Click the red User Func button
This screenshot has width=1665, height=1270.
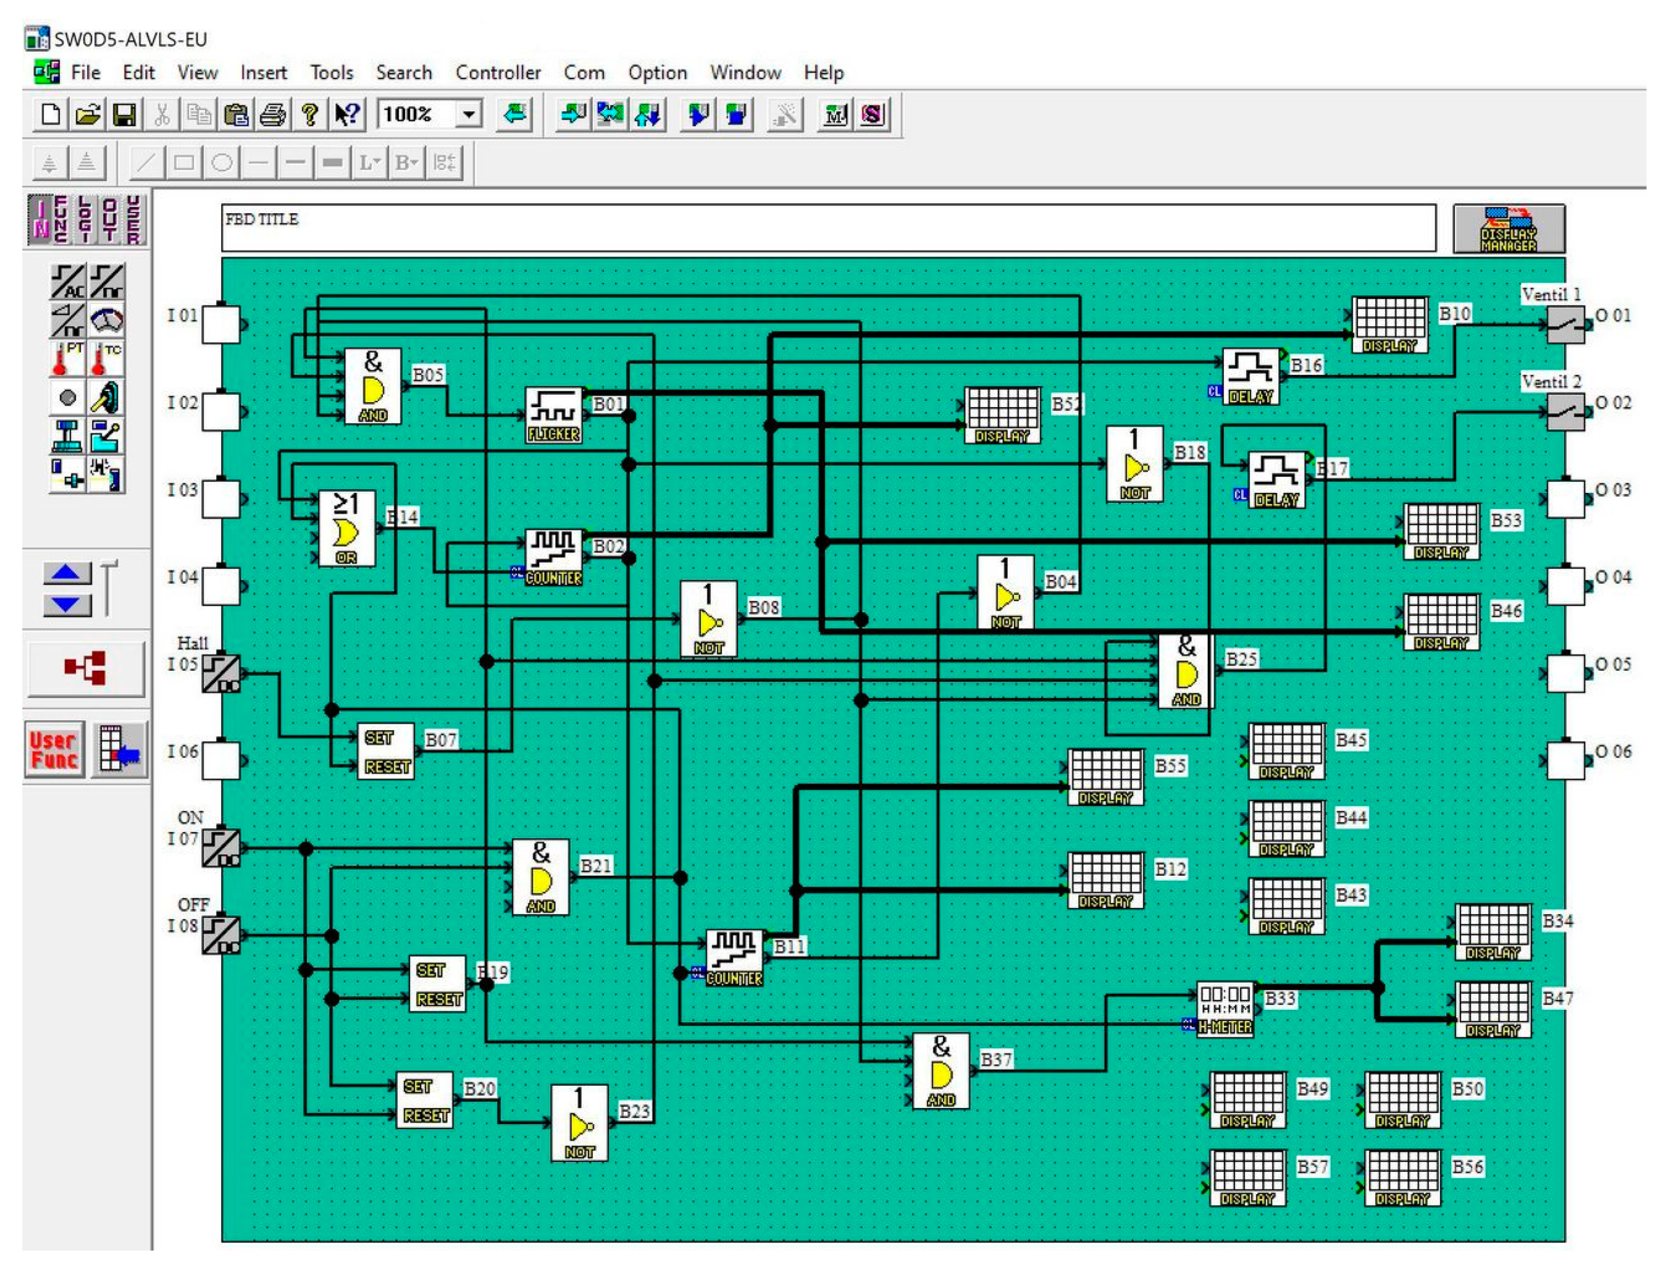pos(54,750)
